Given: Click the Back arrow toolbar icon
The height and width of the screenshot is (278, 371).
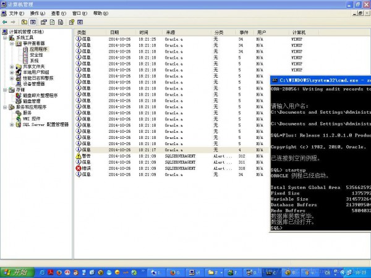Looking at the screenshot, I should pos(4,22).
